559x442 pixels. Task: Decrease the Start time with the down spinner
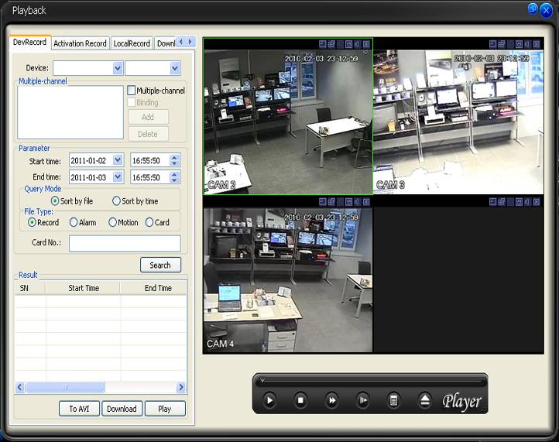click(x=174, y=163)
